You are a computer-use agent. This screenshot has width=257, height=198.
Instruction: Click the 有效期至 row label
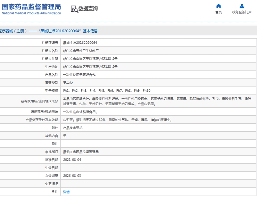tap(52, 176)
